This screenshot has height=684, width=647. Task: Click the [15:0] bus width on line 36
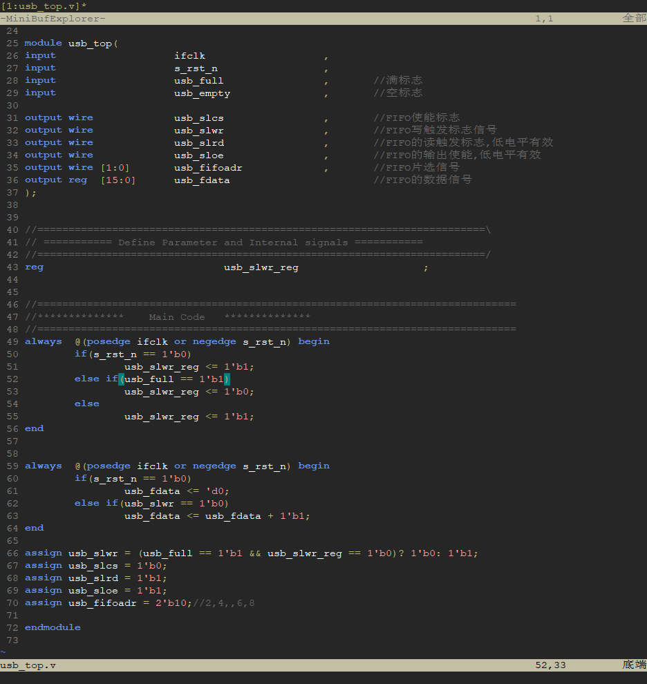118,180
